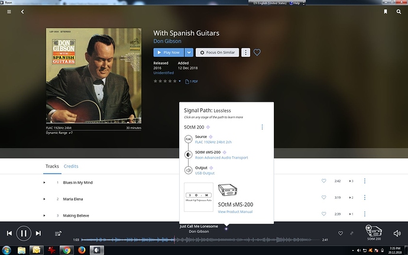Open SOtM 200 zone picker
Image resolution: width=408 pixels, height=255 pixels.
coord(374,233)
